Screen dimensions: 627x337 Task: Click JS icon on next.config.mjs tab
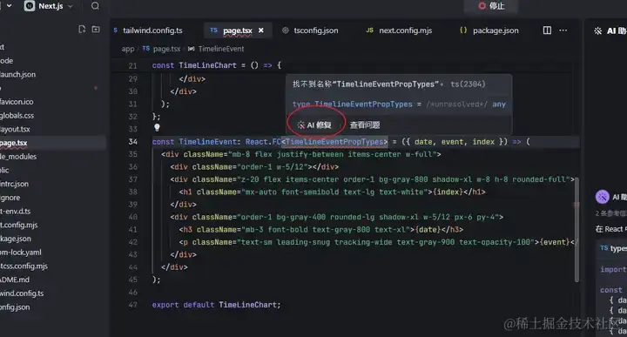click(369, 30)
